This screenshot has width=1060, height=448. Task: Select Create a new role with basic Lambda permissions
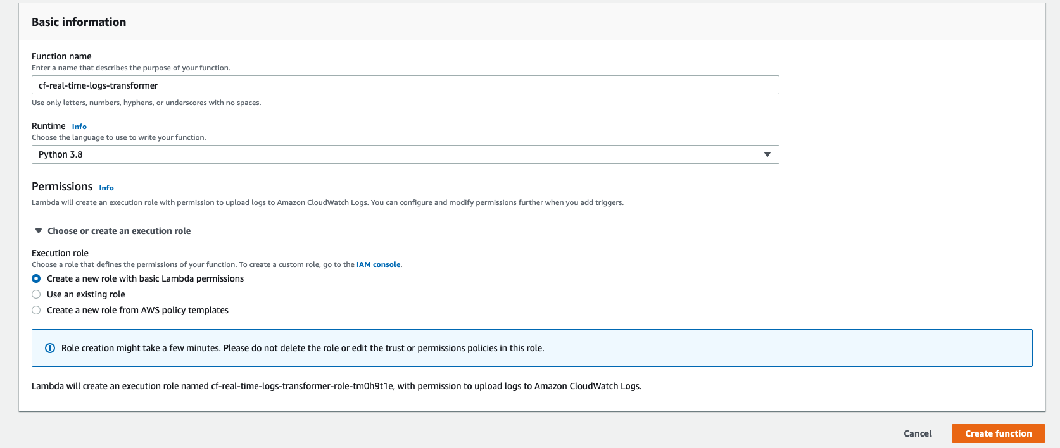[36, 278]
